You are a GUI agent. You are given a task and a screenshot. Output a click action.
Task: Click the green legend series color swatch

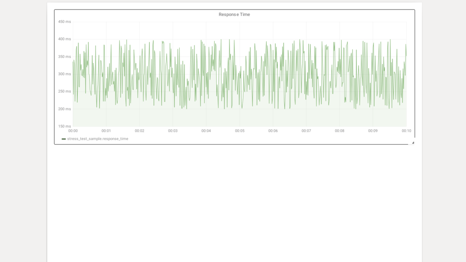point(64,139)
